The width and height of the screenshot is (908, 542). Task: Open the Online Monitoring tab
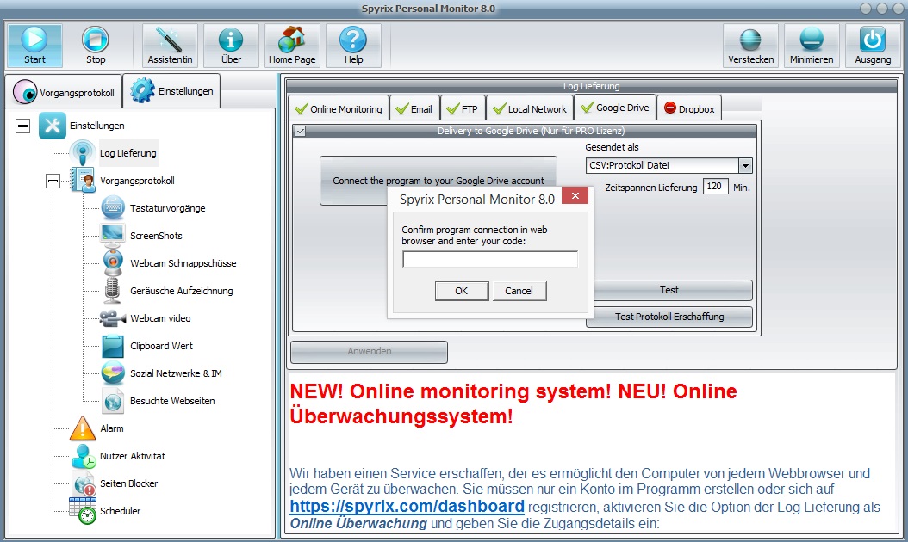(339, 108)
